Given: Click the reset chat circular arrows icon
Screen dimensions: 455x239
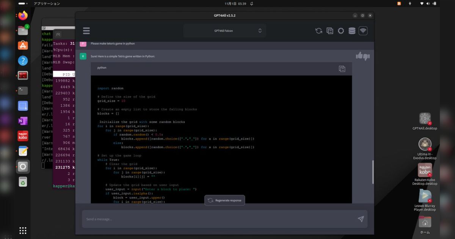Looking at the screenshot, I should 319,30.
